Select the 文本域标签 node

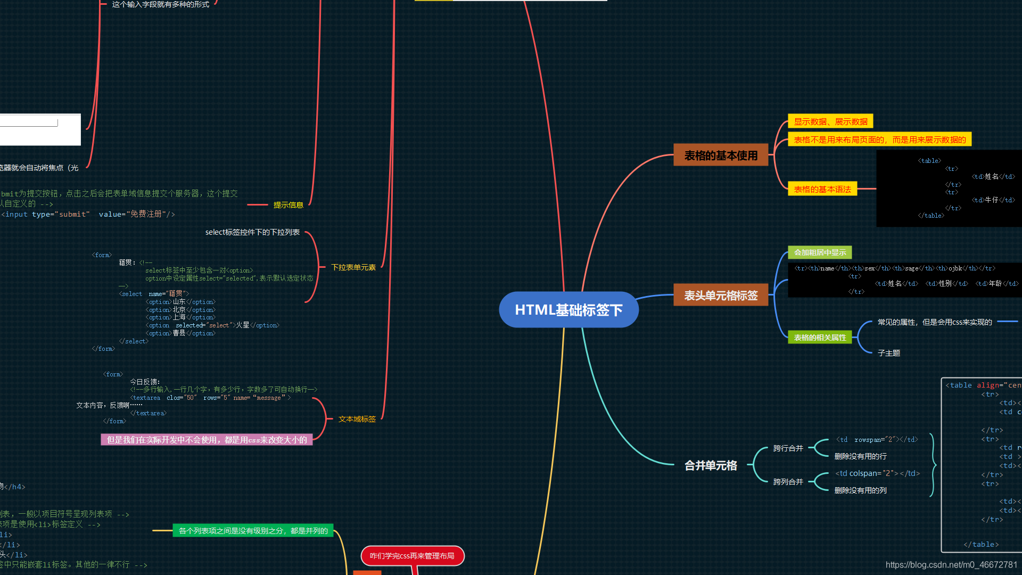(x=357, y=419)
